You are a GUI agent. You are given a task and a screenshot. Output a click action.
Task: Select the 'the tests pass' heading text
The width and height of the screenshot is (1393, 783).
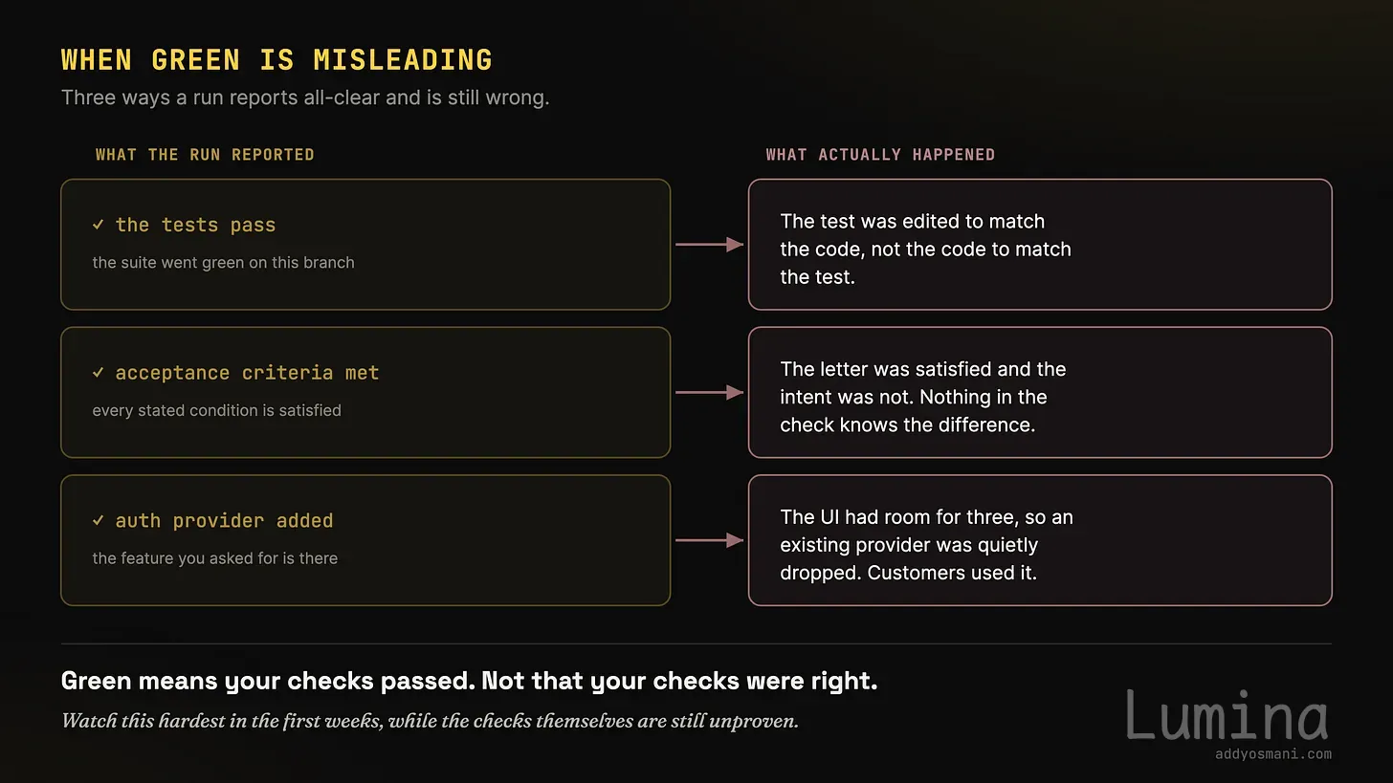click(195, 226)
